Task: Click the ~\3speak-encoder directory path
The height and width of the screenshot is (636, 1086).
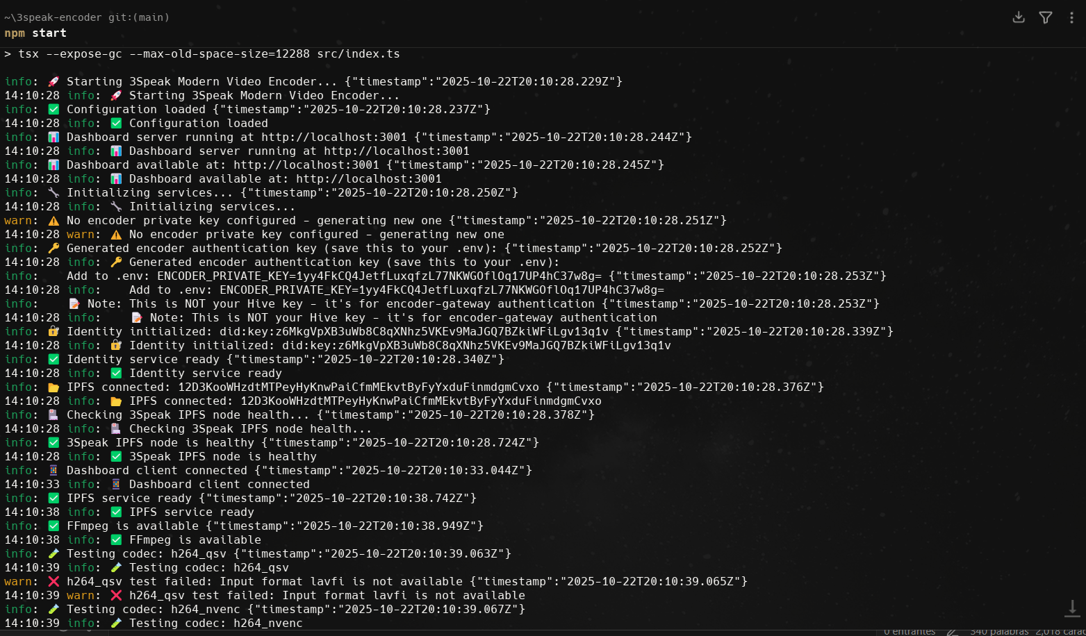Action: click(53, 17)
